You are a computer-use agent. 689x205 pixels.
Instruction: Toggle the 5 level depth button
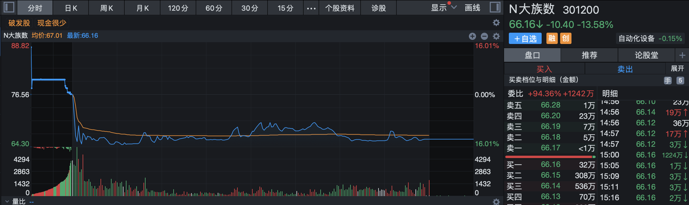tap(680, 81)
